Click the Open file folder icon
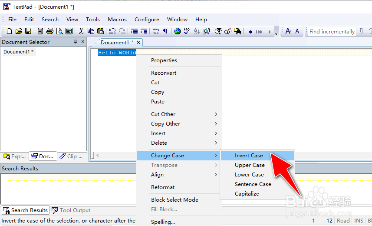Image resolution: width=372 pixels, height=226 pixels. click(19, 31)
